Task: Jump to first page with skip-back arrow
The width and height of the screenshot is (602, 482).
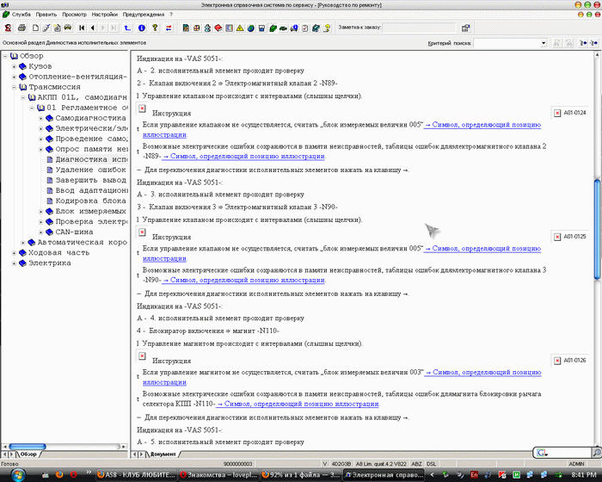Action: pyautogui.click(x=82, y=28)
